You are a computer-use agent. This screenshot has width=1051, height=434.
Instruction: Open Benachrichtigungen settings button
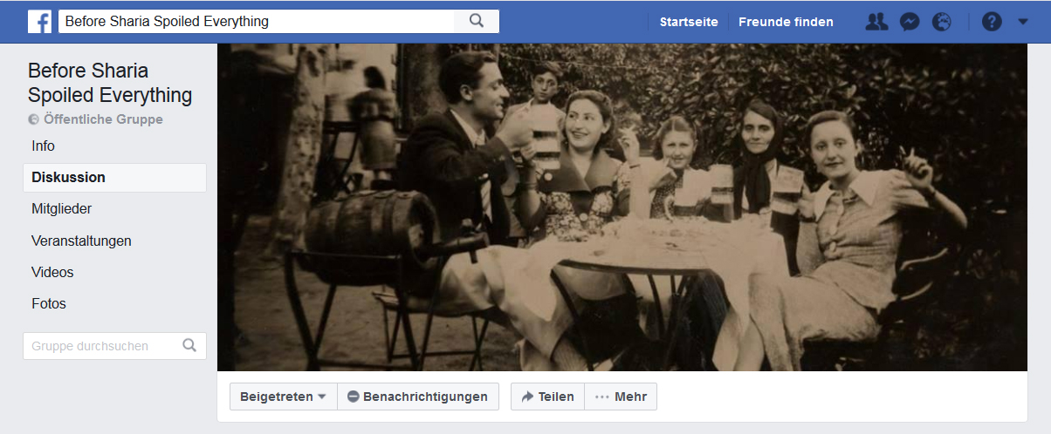coord(418,397)
